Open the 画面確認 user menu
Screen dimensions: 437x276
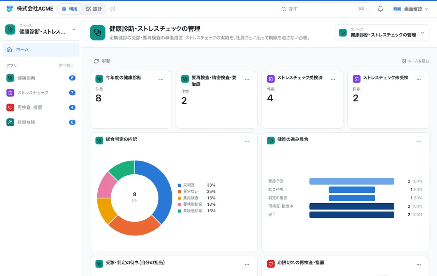click(x=410, y=9)
